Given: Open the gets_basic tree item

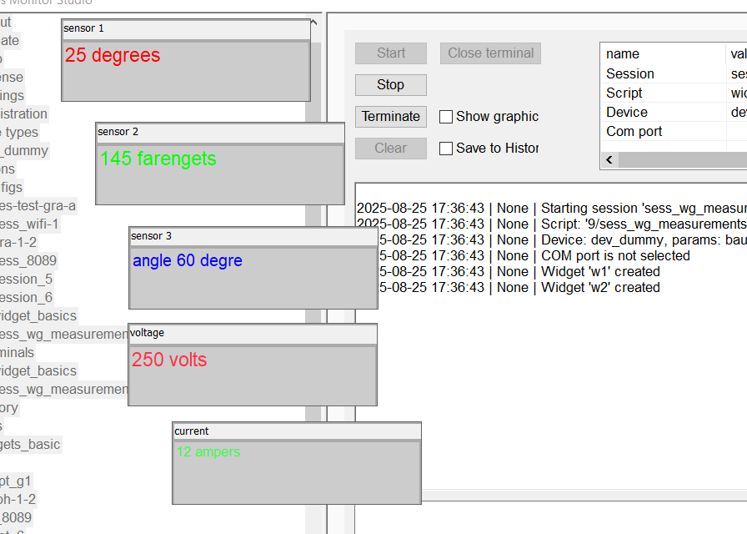Looking at the screenshot, I should click(31, 445).
